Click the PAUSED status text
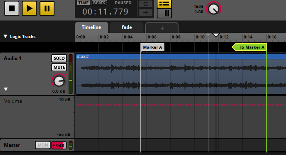 click(123, 3)
